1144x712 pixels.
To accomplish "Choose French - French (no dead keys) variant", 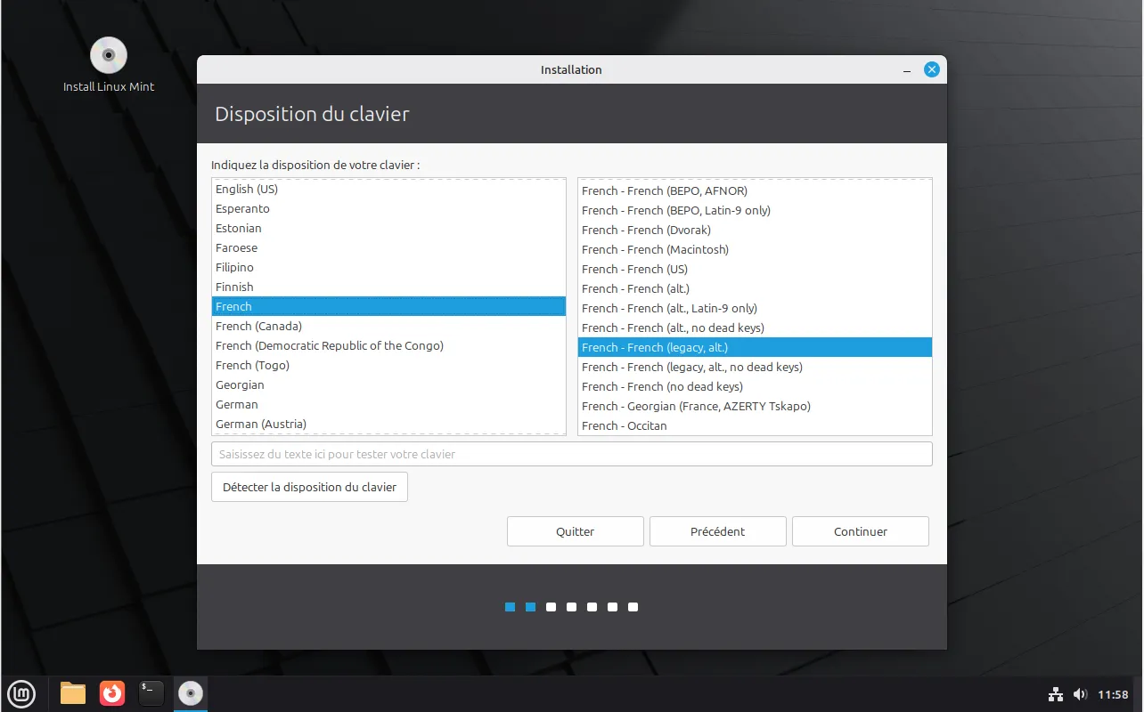I will (662, 386).
